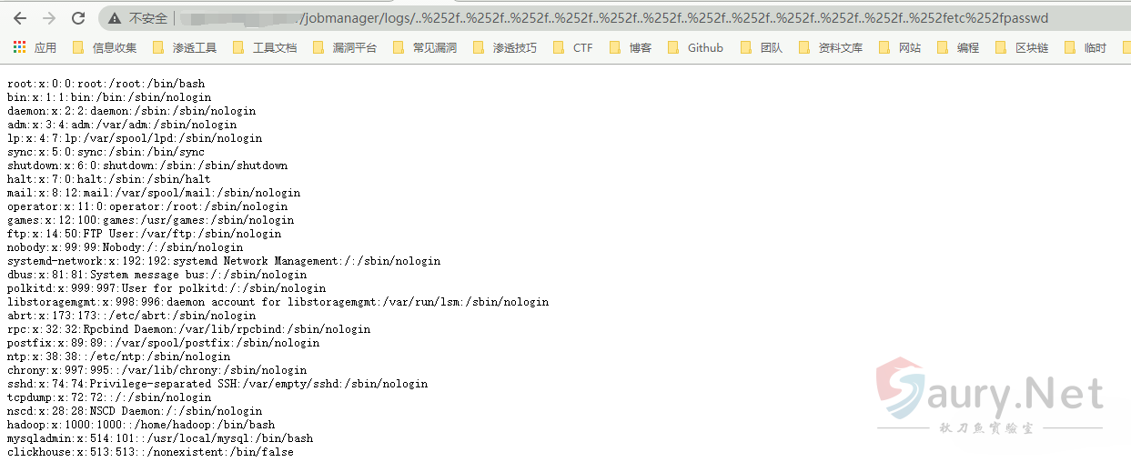Open the 信息收集 bookmark folder
The height and width of the screenshot is (462, 1131).
(x=105, y=47)
